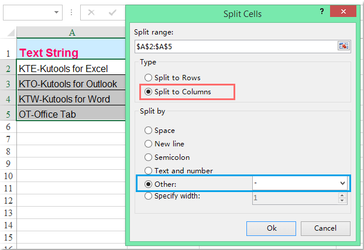364x250 pixels.
Task: Select the Split to Columns option
Action: tap(149, 91)
